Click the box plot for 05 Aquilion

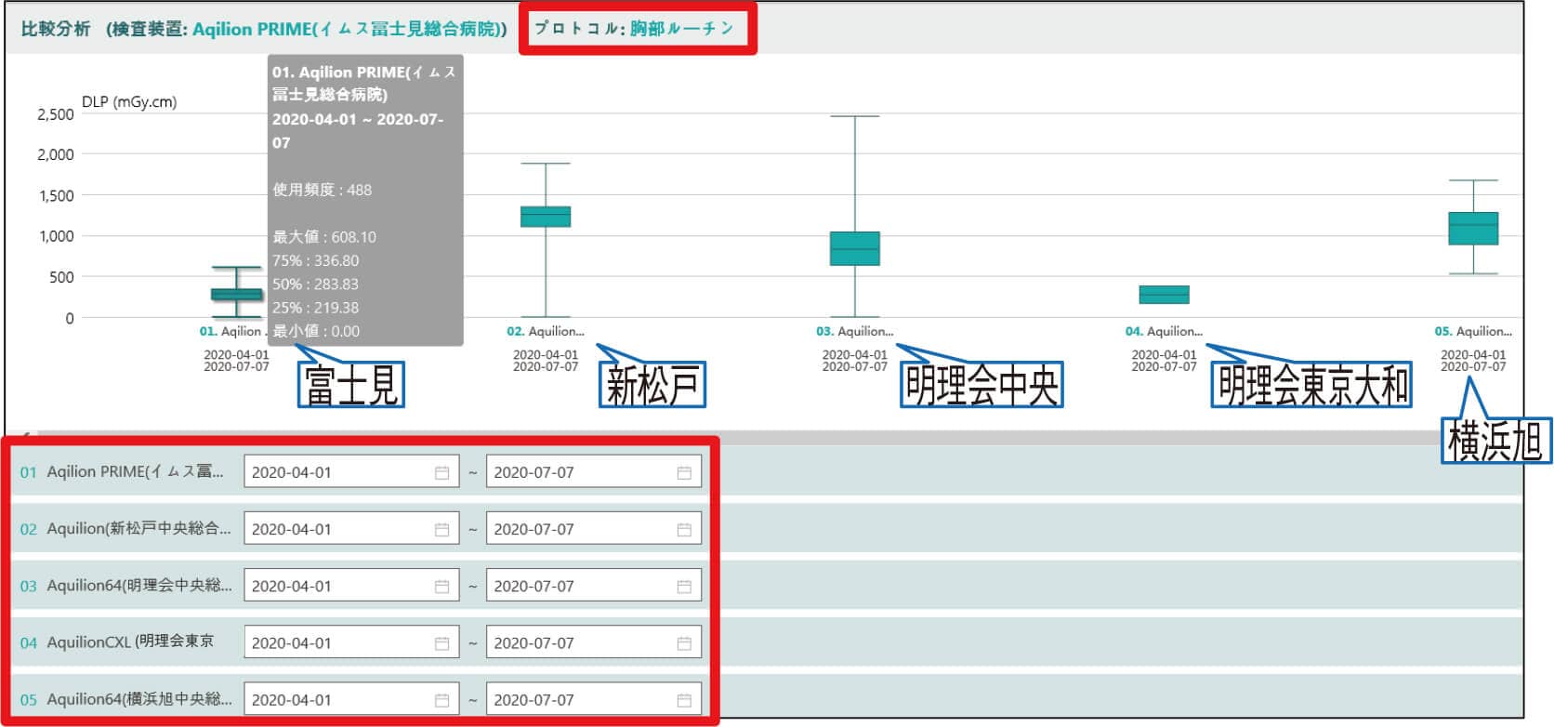(1473, 228)
